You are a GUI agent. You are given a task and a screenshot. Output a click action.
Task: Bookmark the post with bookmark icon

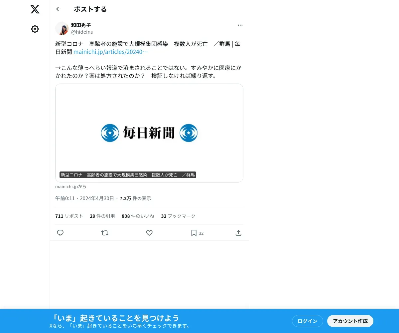(194, 233)
